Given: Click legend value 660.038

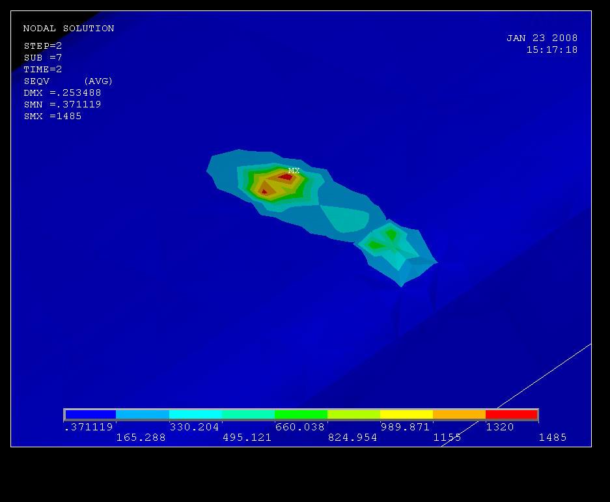Looking at the screenshot, I should coord(299,427).
